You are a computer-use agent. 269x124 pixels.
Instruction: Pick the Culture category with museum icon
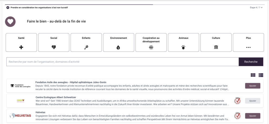pyautogui.click(x=216, y=42)
